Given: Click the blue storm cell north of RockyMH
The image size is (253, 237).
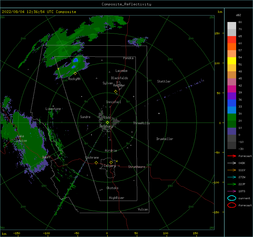Looking at the screenshot, I should [x=76, y=60].
